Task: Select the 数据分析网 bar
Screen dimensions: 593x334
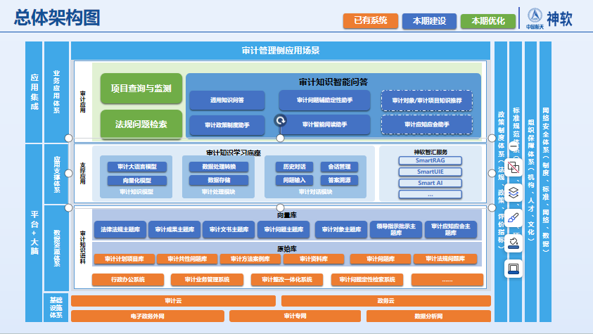Action: coord(428,316)
